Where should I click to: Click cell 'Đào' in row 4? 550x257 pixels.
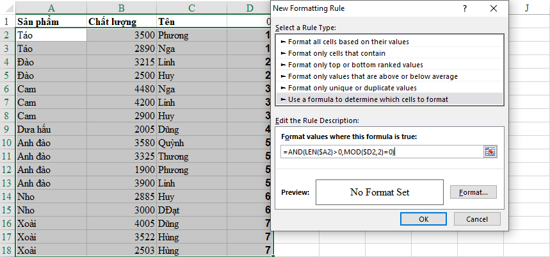(x=51, y=62)
